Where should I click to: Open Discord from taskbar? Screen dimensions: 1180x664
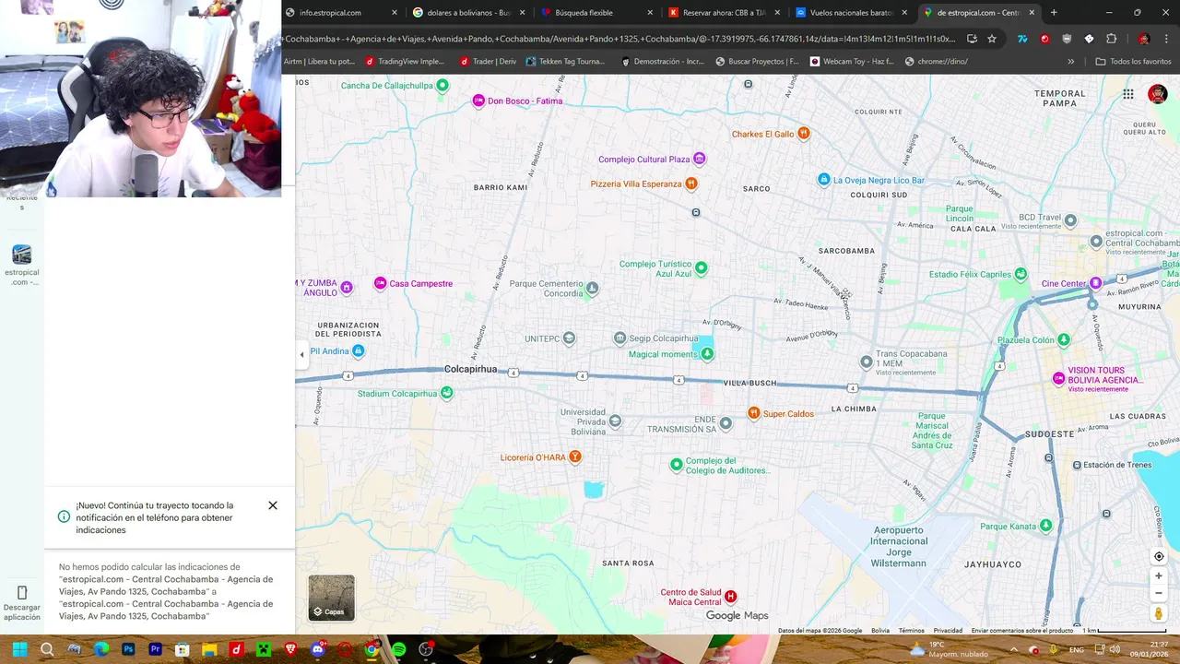(318, 649)
